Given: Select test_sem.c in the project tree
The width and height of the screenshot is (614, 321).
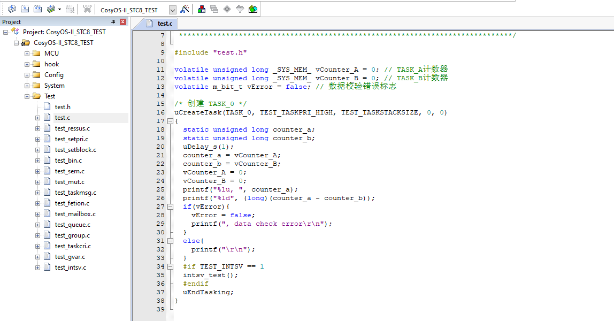Looking at the screenshot, I should tap(70, 171).
